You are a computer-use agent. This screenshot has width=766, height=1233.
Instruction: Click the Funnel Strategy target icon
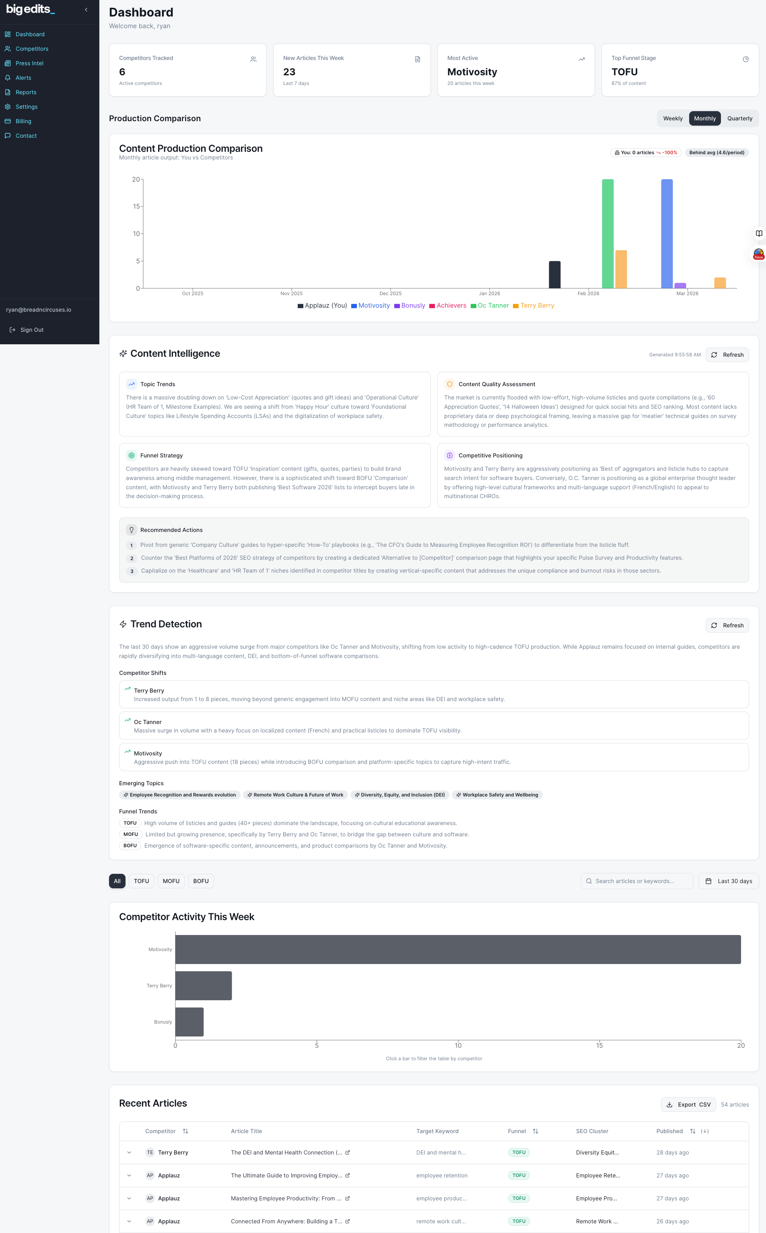coord(132,455)
